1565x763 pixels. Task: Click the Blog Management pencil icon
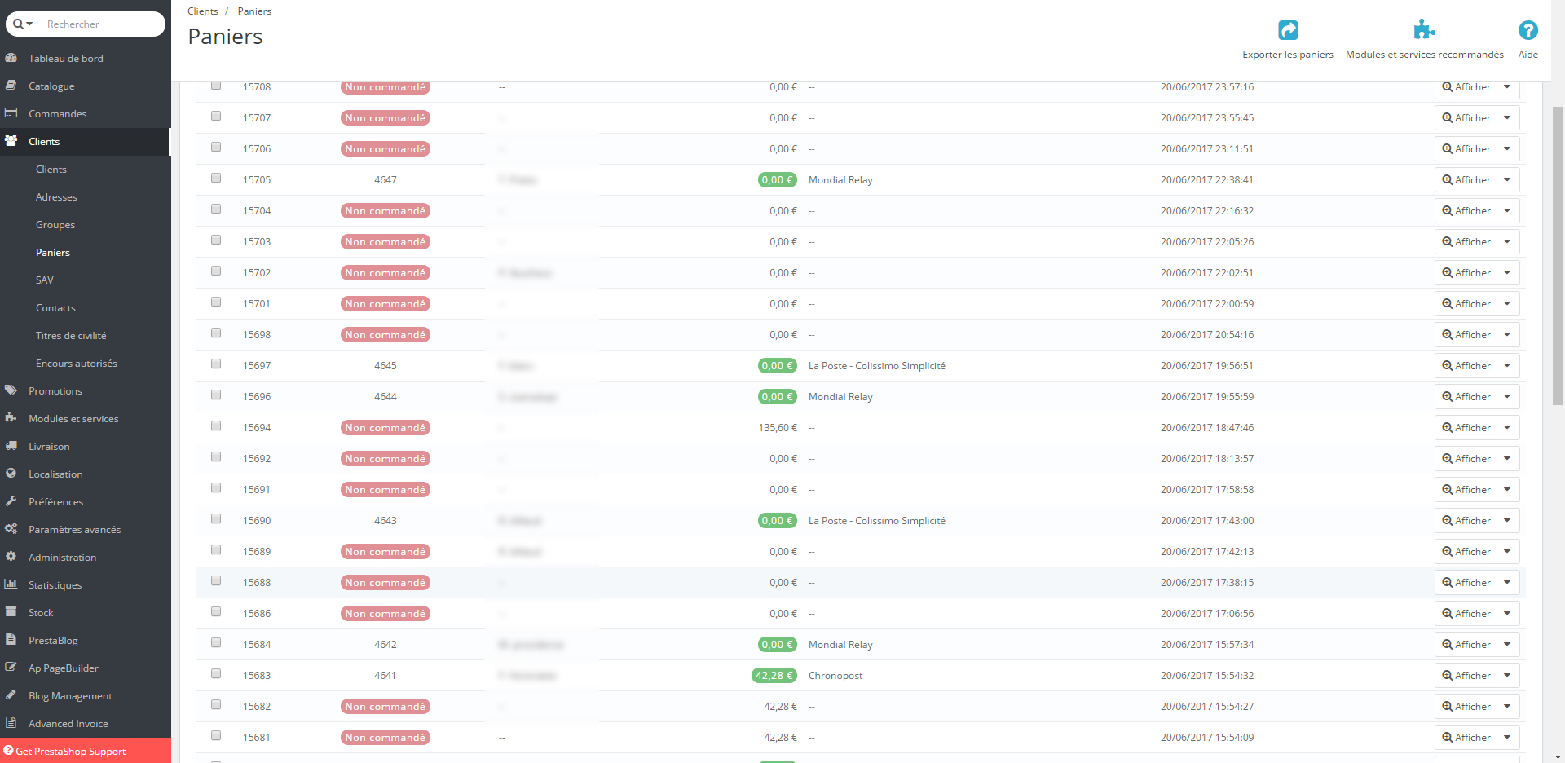(11, 695)
